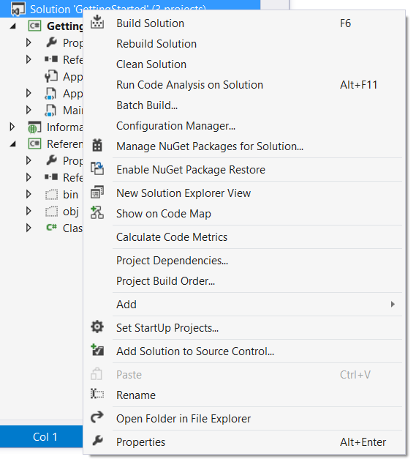This screenshot has height=462, width=416.
Task: Click the C# project icon beside Getting
Action: coord(34,26)
